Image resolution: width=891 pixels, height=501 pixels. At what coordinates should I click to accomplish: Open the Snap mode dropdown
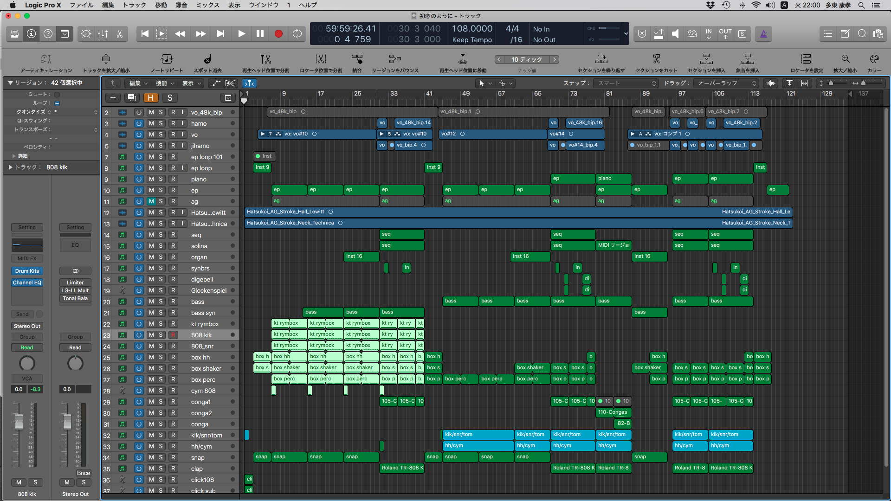click(x=626, y=83)
